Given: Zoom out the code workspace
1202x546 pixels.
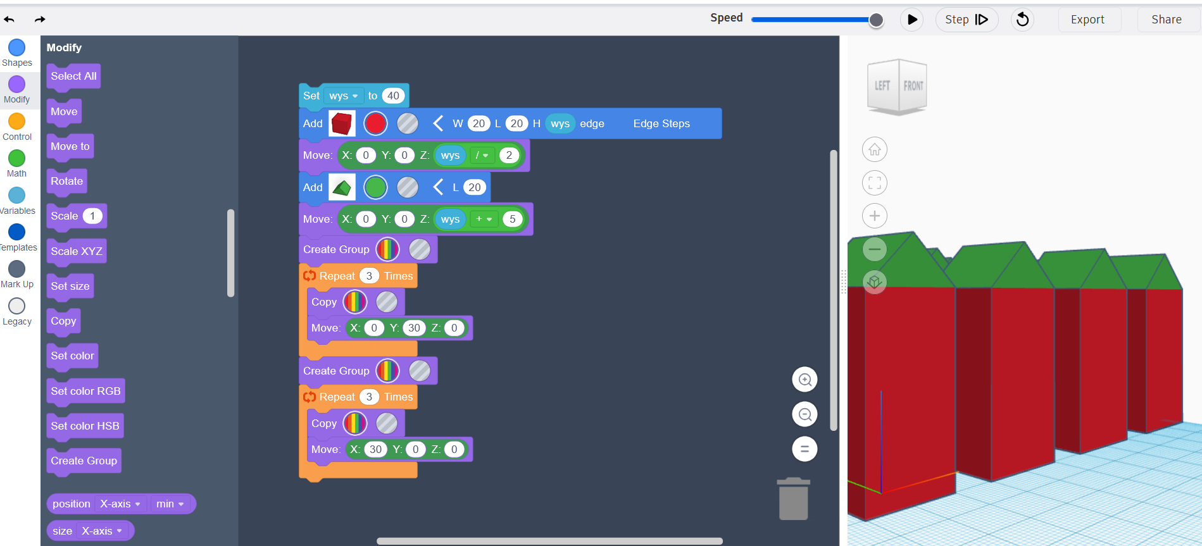Looking at the screenshot, I should tap(804, 415).
